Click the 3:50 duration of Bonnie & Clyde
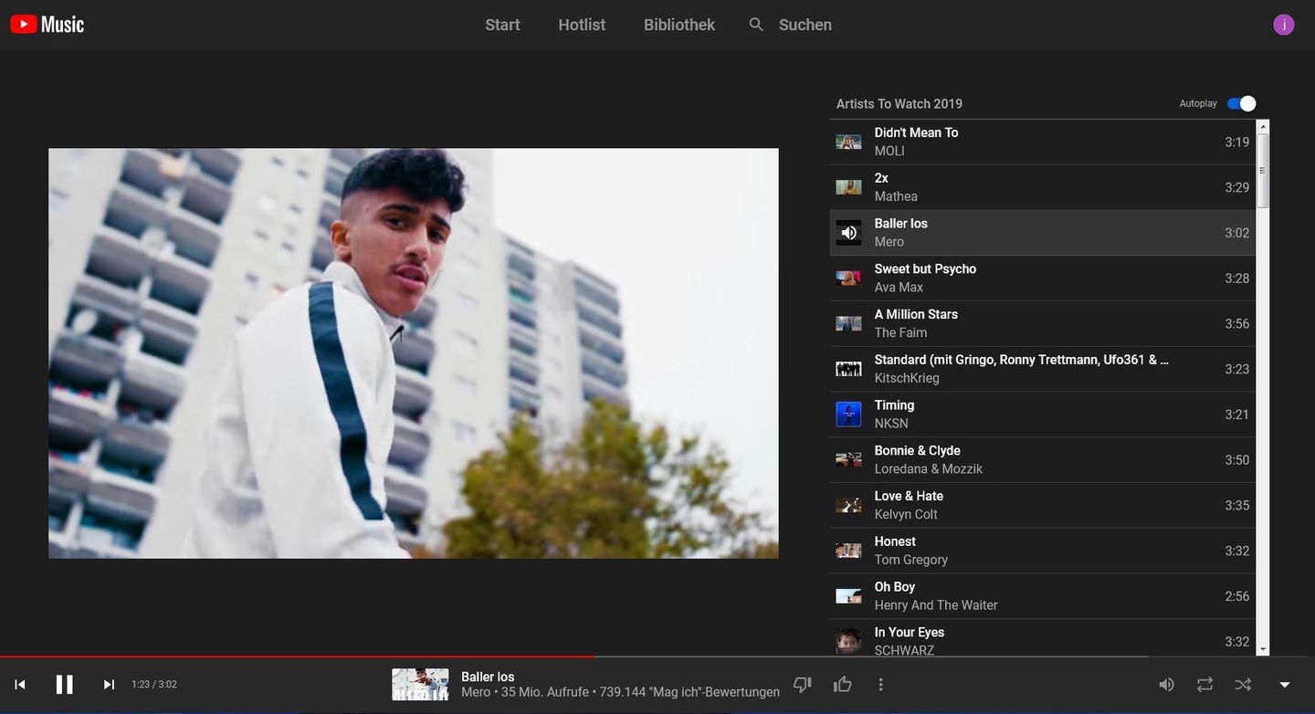This screenshot has width=1315, height=714. tap(1237, 460)
